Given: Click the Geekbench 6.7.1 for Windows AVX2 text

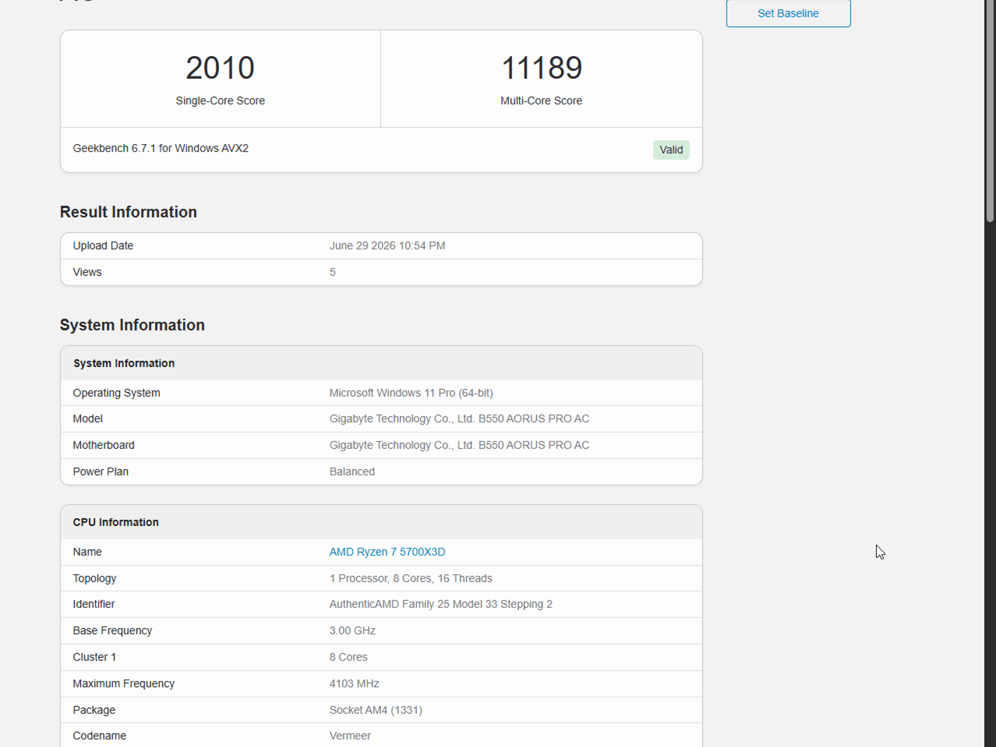Looking at the screenshot, I should pos(160,148).
